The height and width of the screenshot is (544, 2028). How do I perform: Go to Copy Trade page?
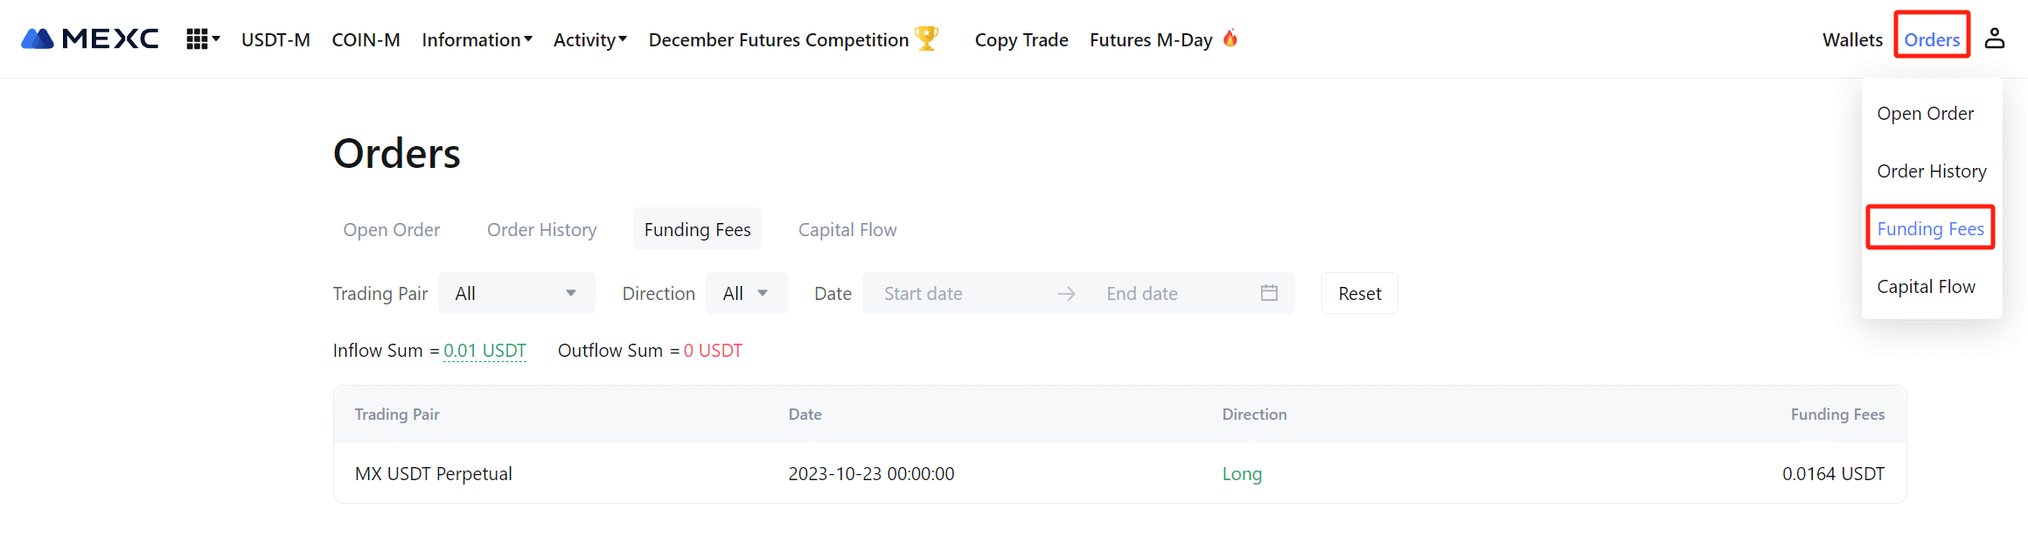click(x=1021, y=39)
